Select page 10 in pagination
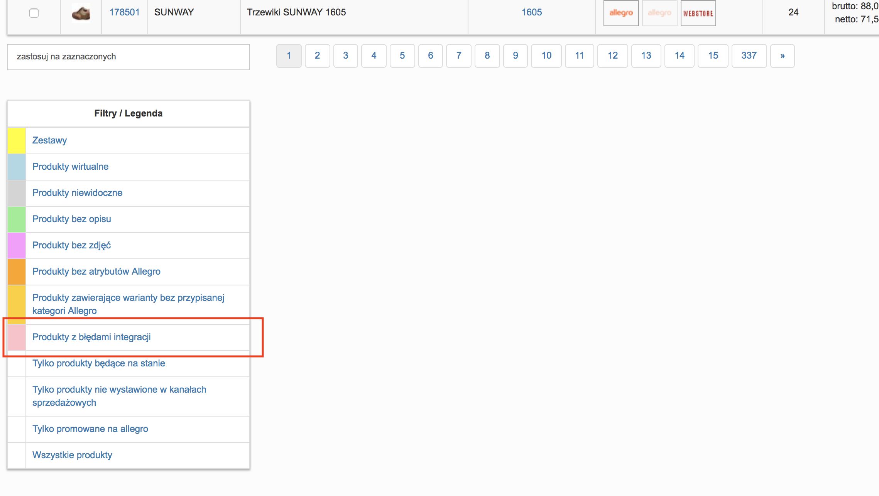 [546, 56]
